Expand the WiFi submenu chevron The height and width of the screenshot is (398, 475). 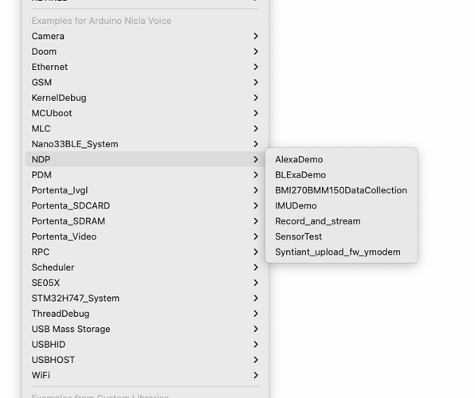pos(256,375)
